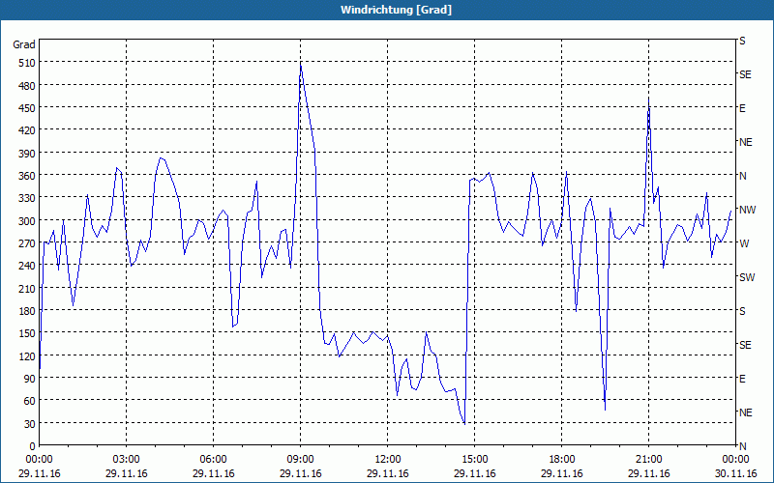Select the 29.11.16 date under 21:00
The height and width of the screenshot is (483, 774).
point(648,474)
